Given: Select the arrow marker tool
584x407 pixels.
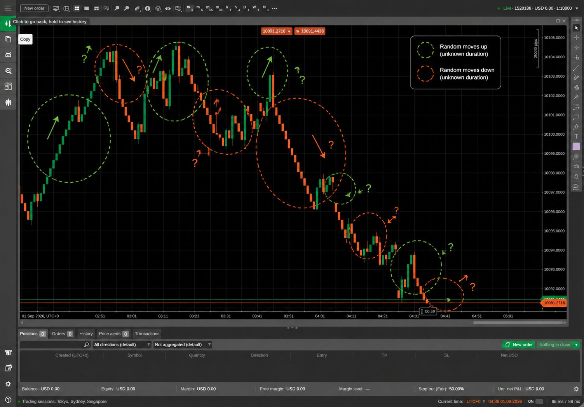Looking at the screenshot, I should (576, 127).
